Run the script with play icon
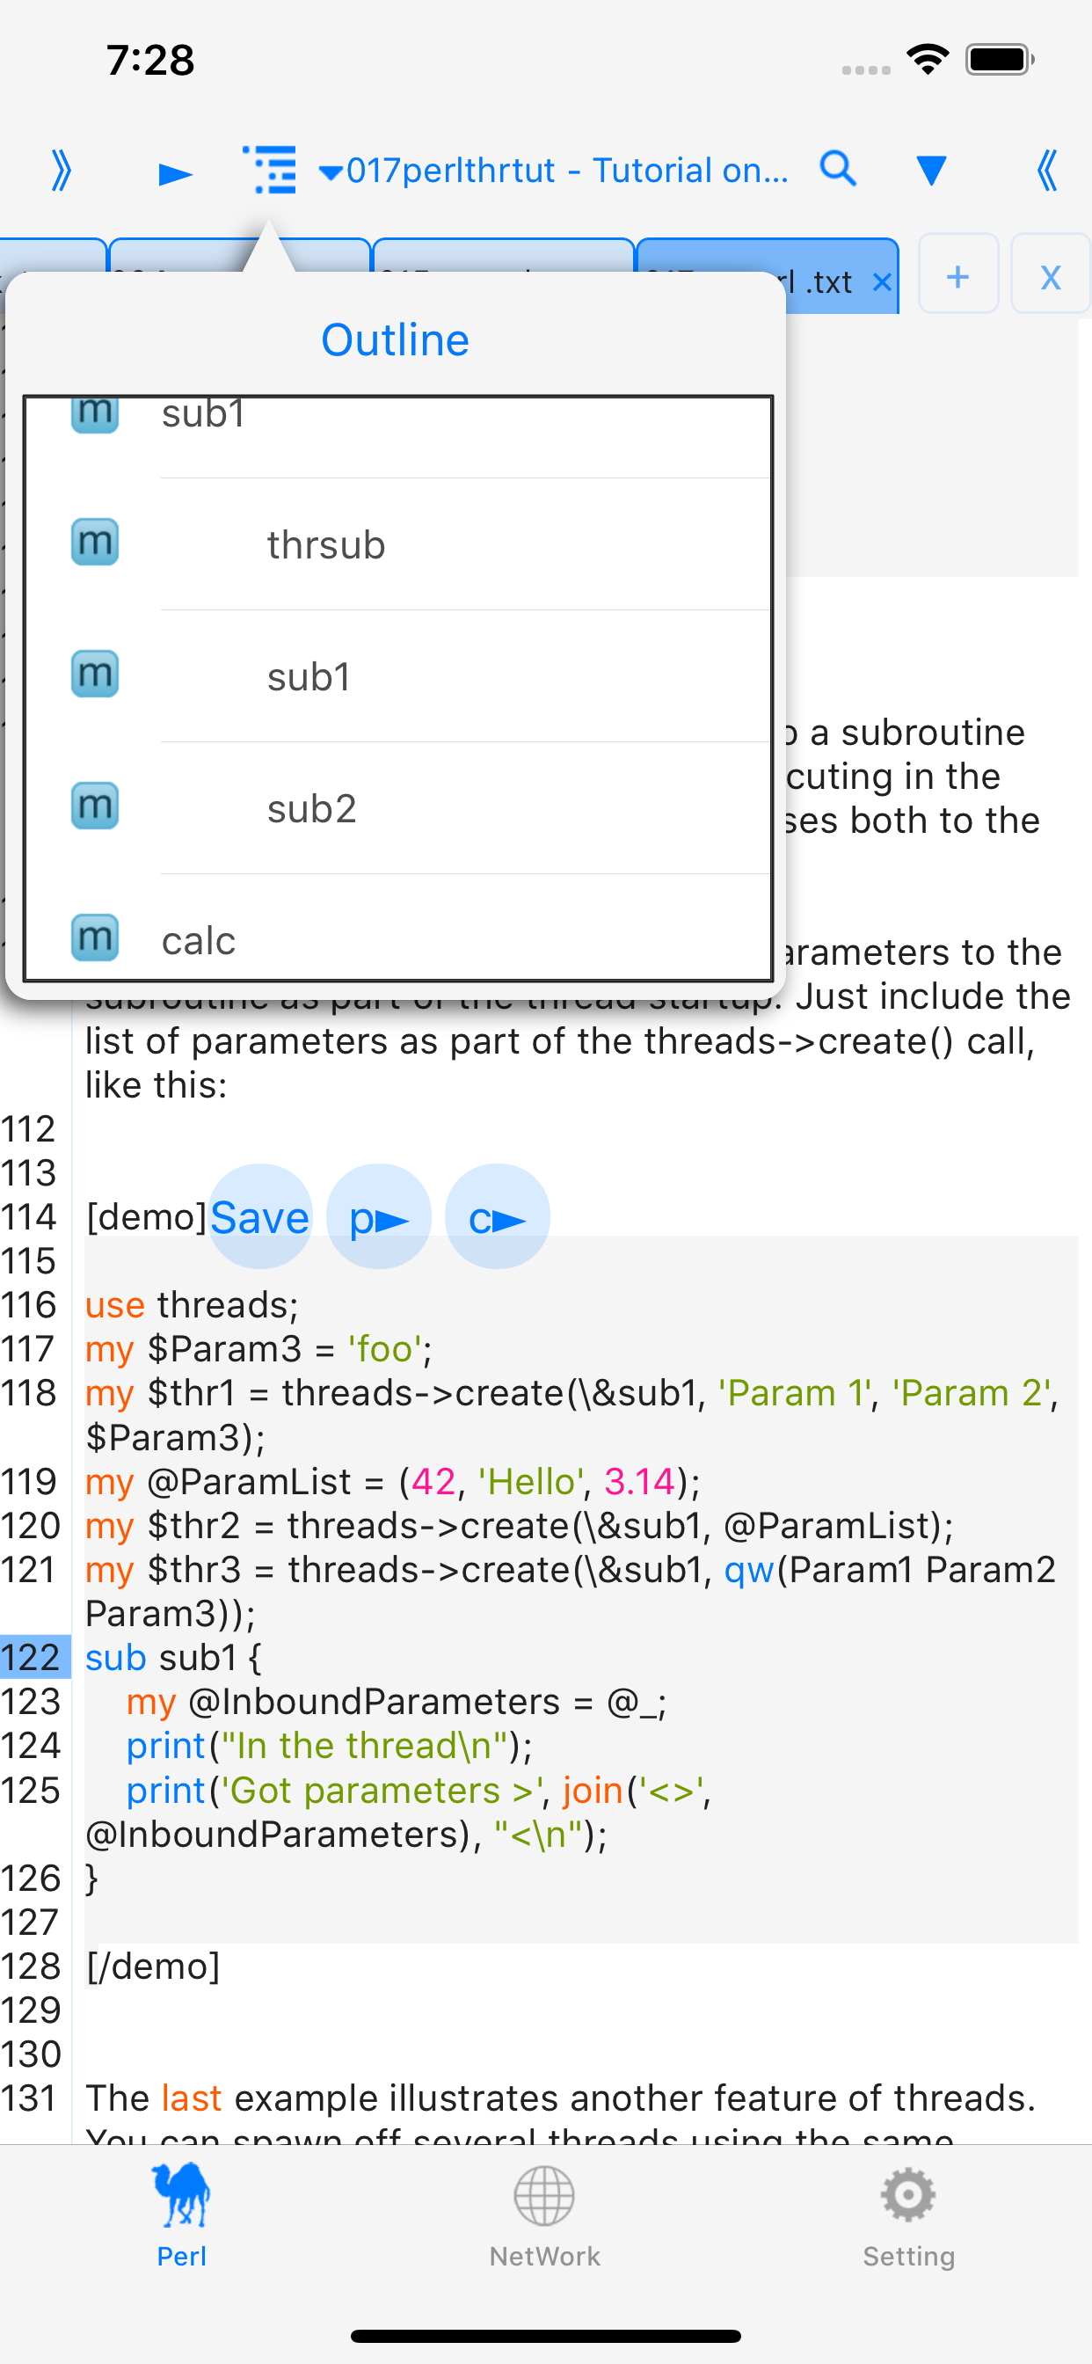The width and height of the screenshot is (1092, 2364). click(x=174, y=172)
